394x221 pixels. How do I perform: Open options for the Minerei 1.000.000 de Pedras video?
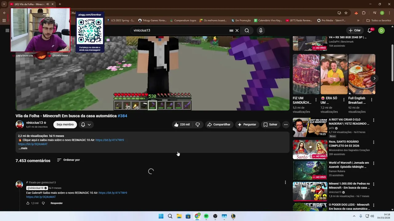tap(374, 184)
